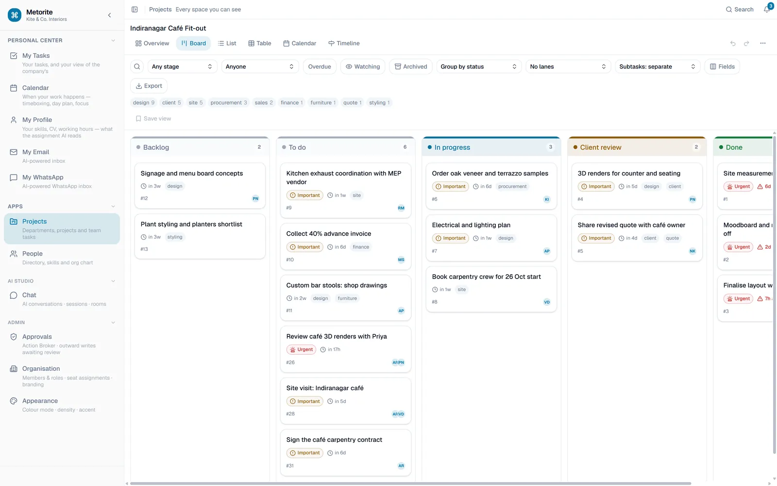Click MS avatar on advance invoice card
Image resolution: width=777 pixels, height=486 pixels.
(x=401, y=260)
